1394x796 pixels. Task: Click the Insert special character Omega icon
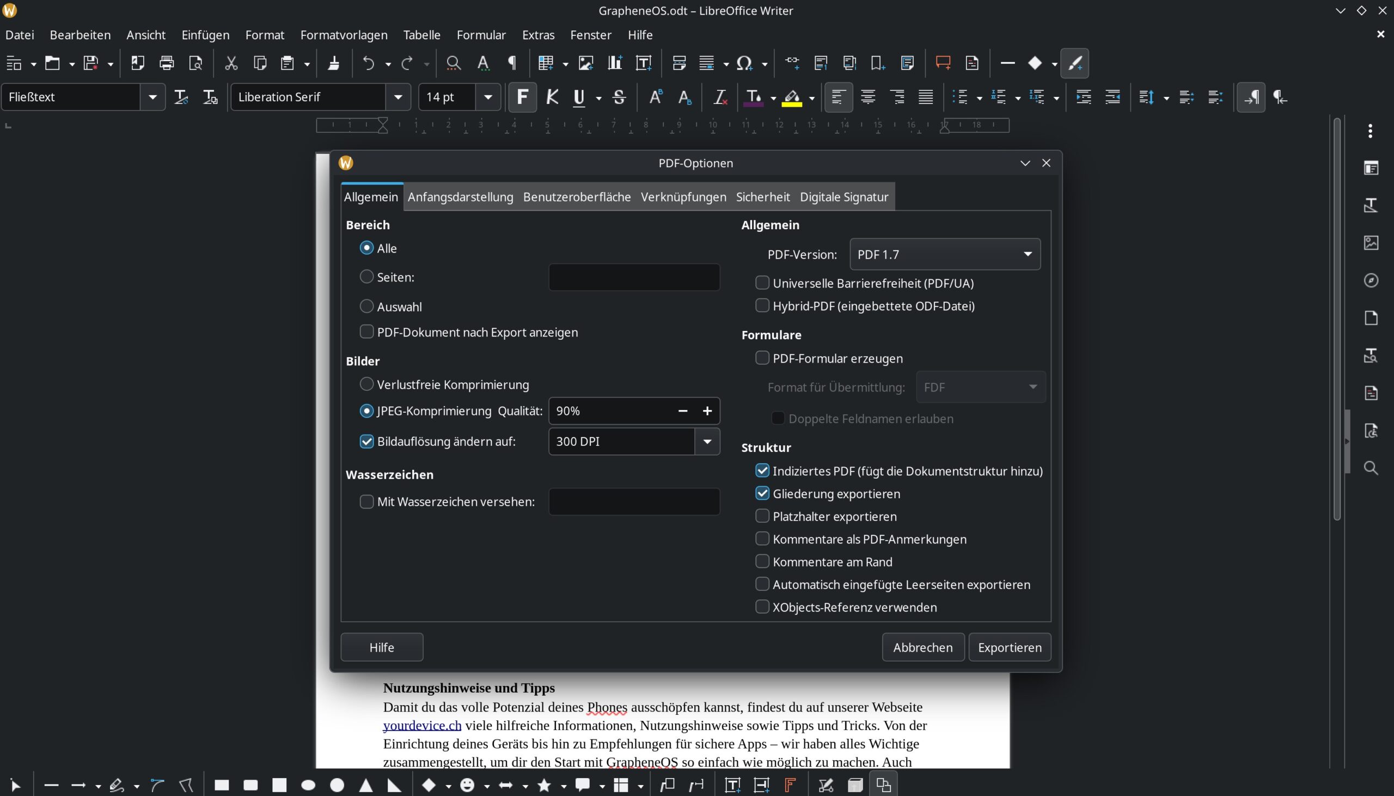743,63
